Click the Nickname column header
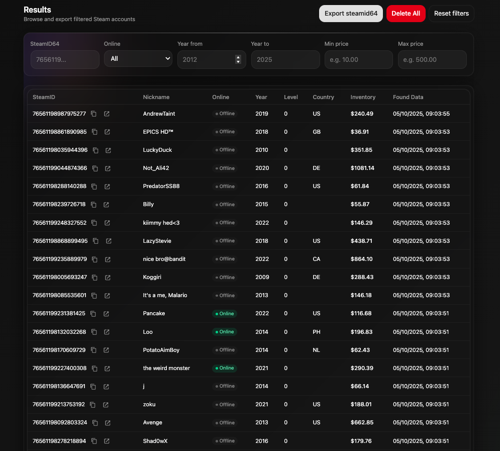Viewport: 500px width, 451px height. 156,97
